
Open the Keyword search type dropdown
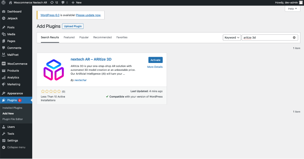pos(232,38)
